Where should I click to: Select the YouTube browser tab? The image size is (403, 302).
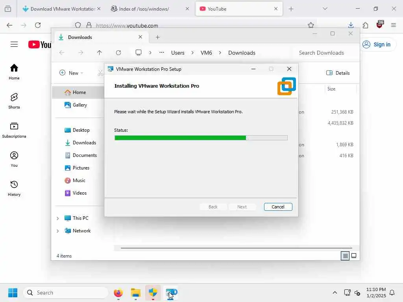pos(239,9)
